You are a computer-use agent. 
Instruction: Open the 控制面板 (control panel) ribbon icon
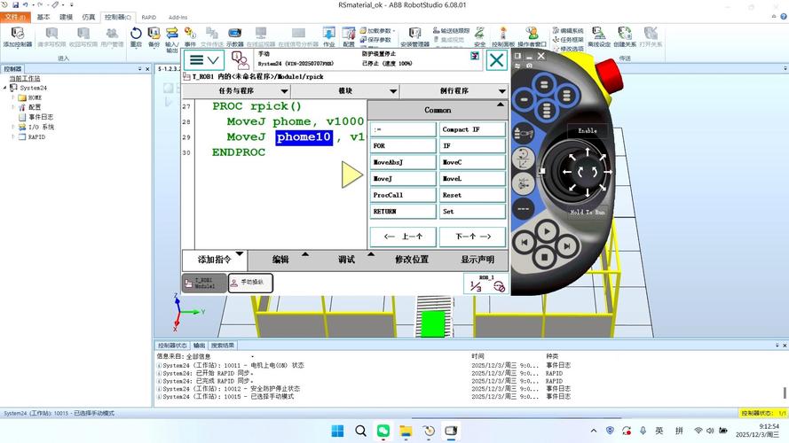503,36
